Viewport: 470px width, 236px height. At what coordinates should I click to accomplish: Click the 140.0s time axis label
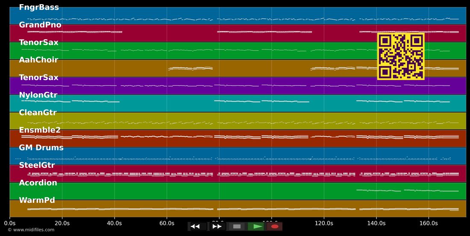(376, 223)
